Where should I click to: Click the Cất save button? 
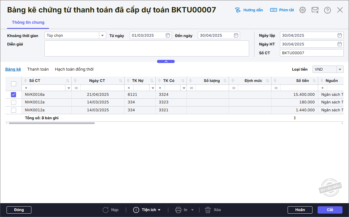pyautogui.click(x=330, y=210)
